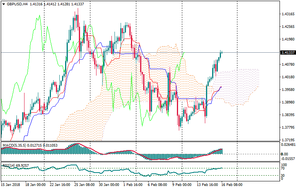Click the 1.43165 price axis label
Screen dimensions: 296x189
(287, 14)
